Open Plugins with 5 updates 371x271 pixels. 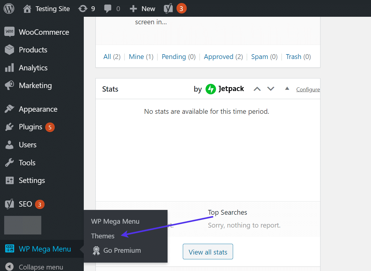pos(31,127)
